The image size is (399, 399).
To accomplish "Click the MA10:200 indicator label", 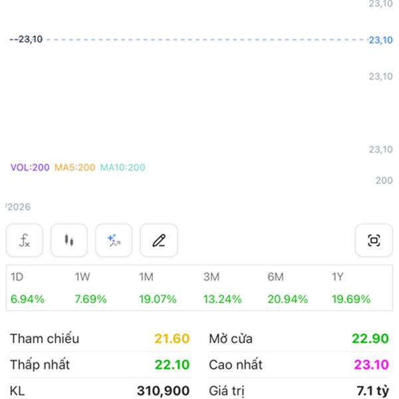I will pyautogui.click(x=122, y=168).
